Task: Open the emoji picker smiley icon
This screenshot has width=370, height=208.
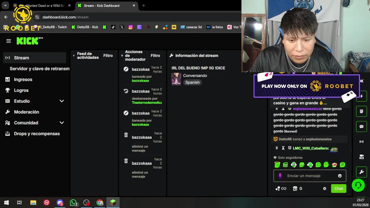Action: click(340, 176)
